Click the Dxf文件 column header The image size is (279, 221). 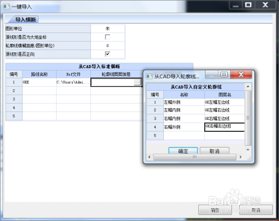coord(74,74)
